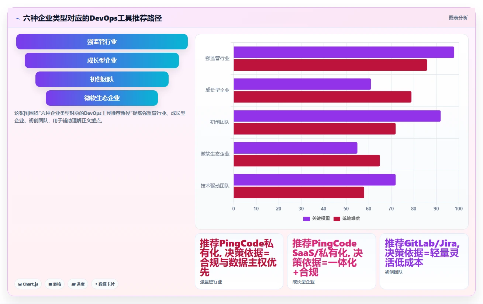Click the purple bar for 技术驱动团队

click(314, 180)
